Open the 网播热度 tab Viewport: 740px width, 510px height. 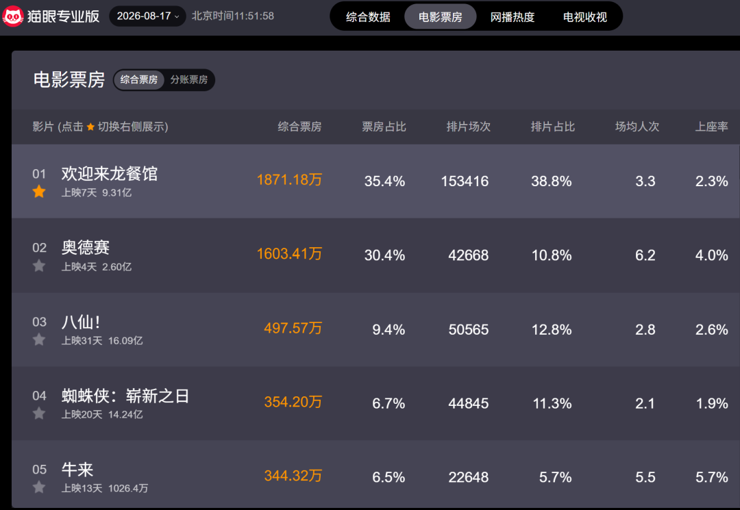pyautogui.click(x=513, y=17)
